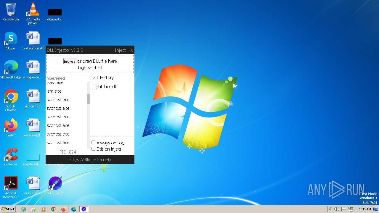
Task: Select DLL Injector taskbar button
Action: [x=84, y=209]
